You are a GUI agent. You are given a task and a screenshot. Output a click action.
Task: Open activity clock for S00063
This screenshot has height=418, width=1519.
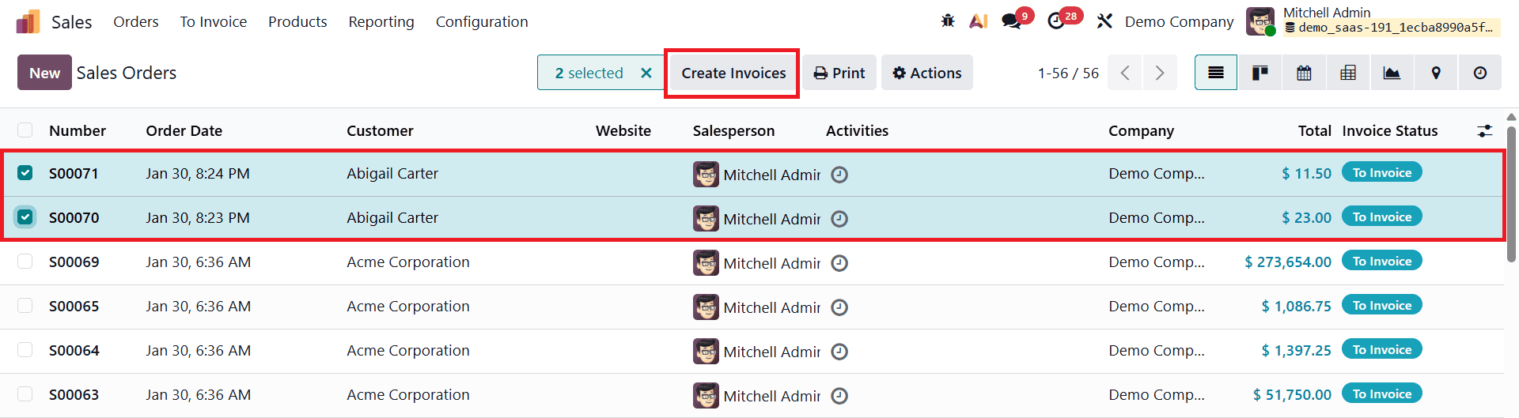click(x=839, y=396)
